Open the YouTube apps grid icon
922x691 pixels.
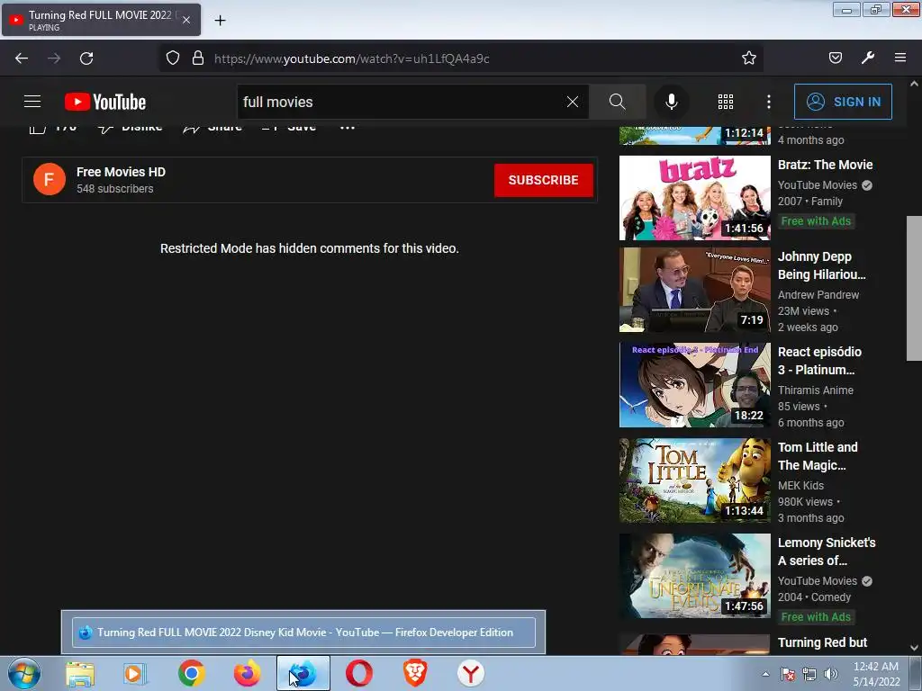tap(726, 102)
